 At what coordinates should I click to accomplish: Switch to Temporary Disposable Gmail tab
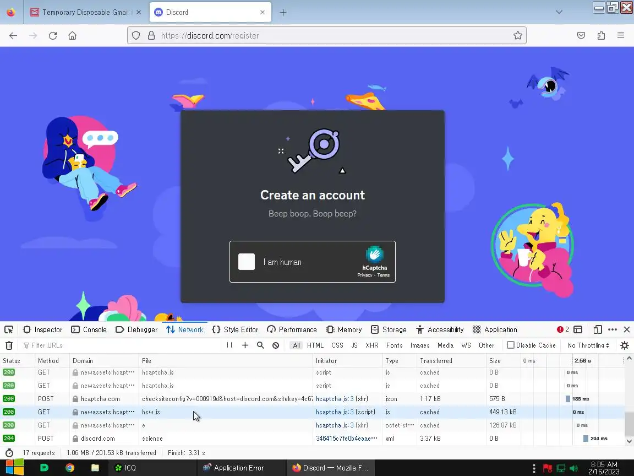coord(85,12)
